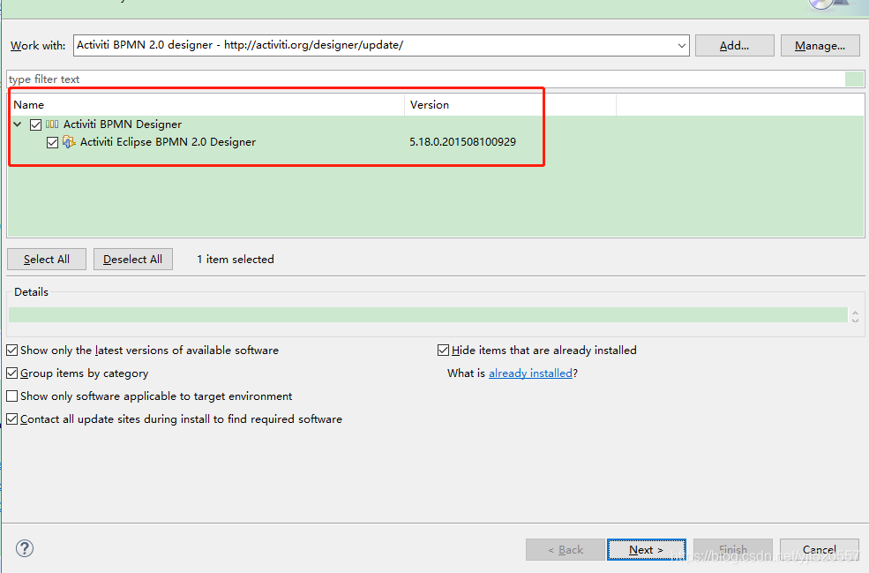869x573 pixels.
Task: Toggle Activiti BPMN Designer category checkbox
Action: coord(35,124)
